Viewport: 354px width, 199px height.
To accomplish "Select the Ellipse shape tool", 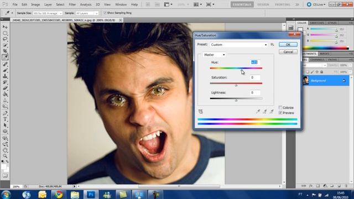I will click(5, 132).
